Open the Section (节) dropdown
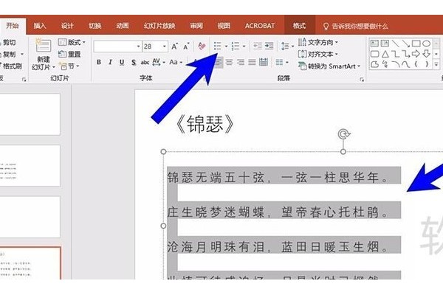443x295 pixels. (x=69, y=66)
